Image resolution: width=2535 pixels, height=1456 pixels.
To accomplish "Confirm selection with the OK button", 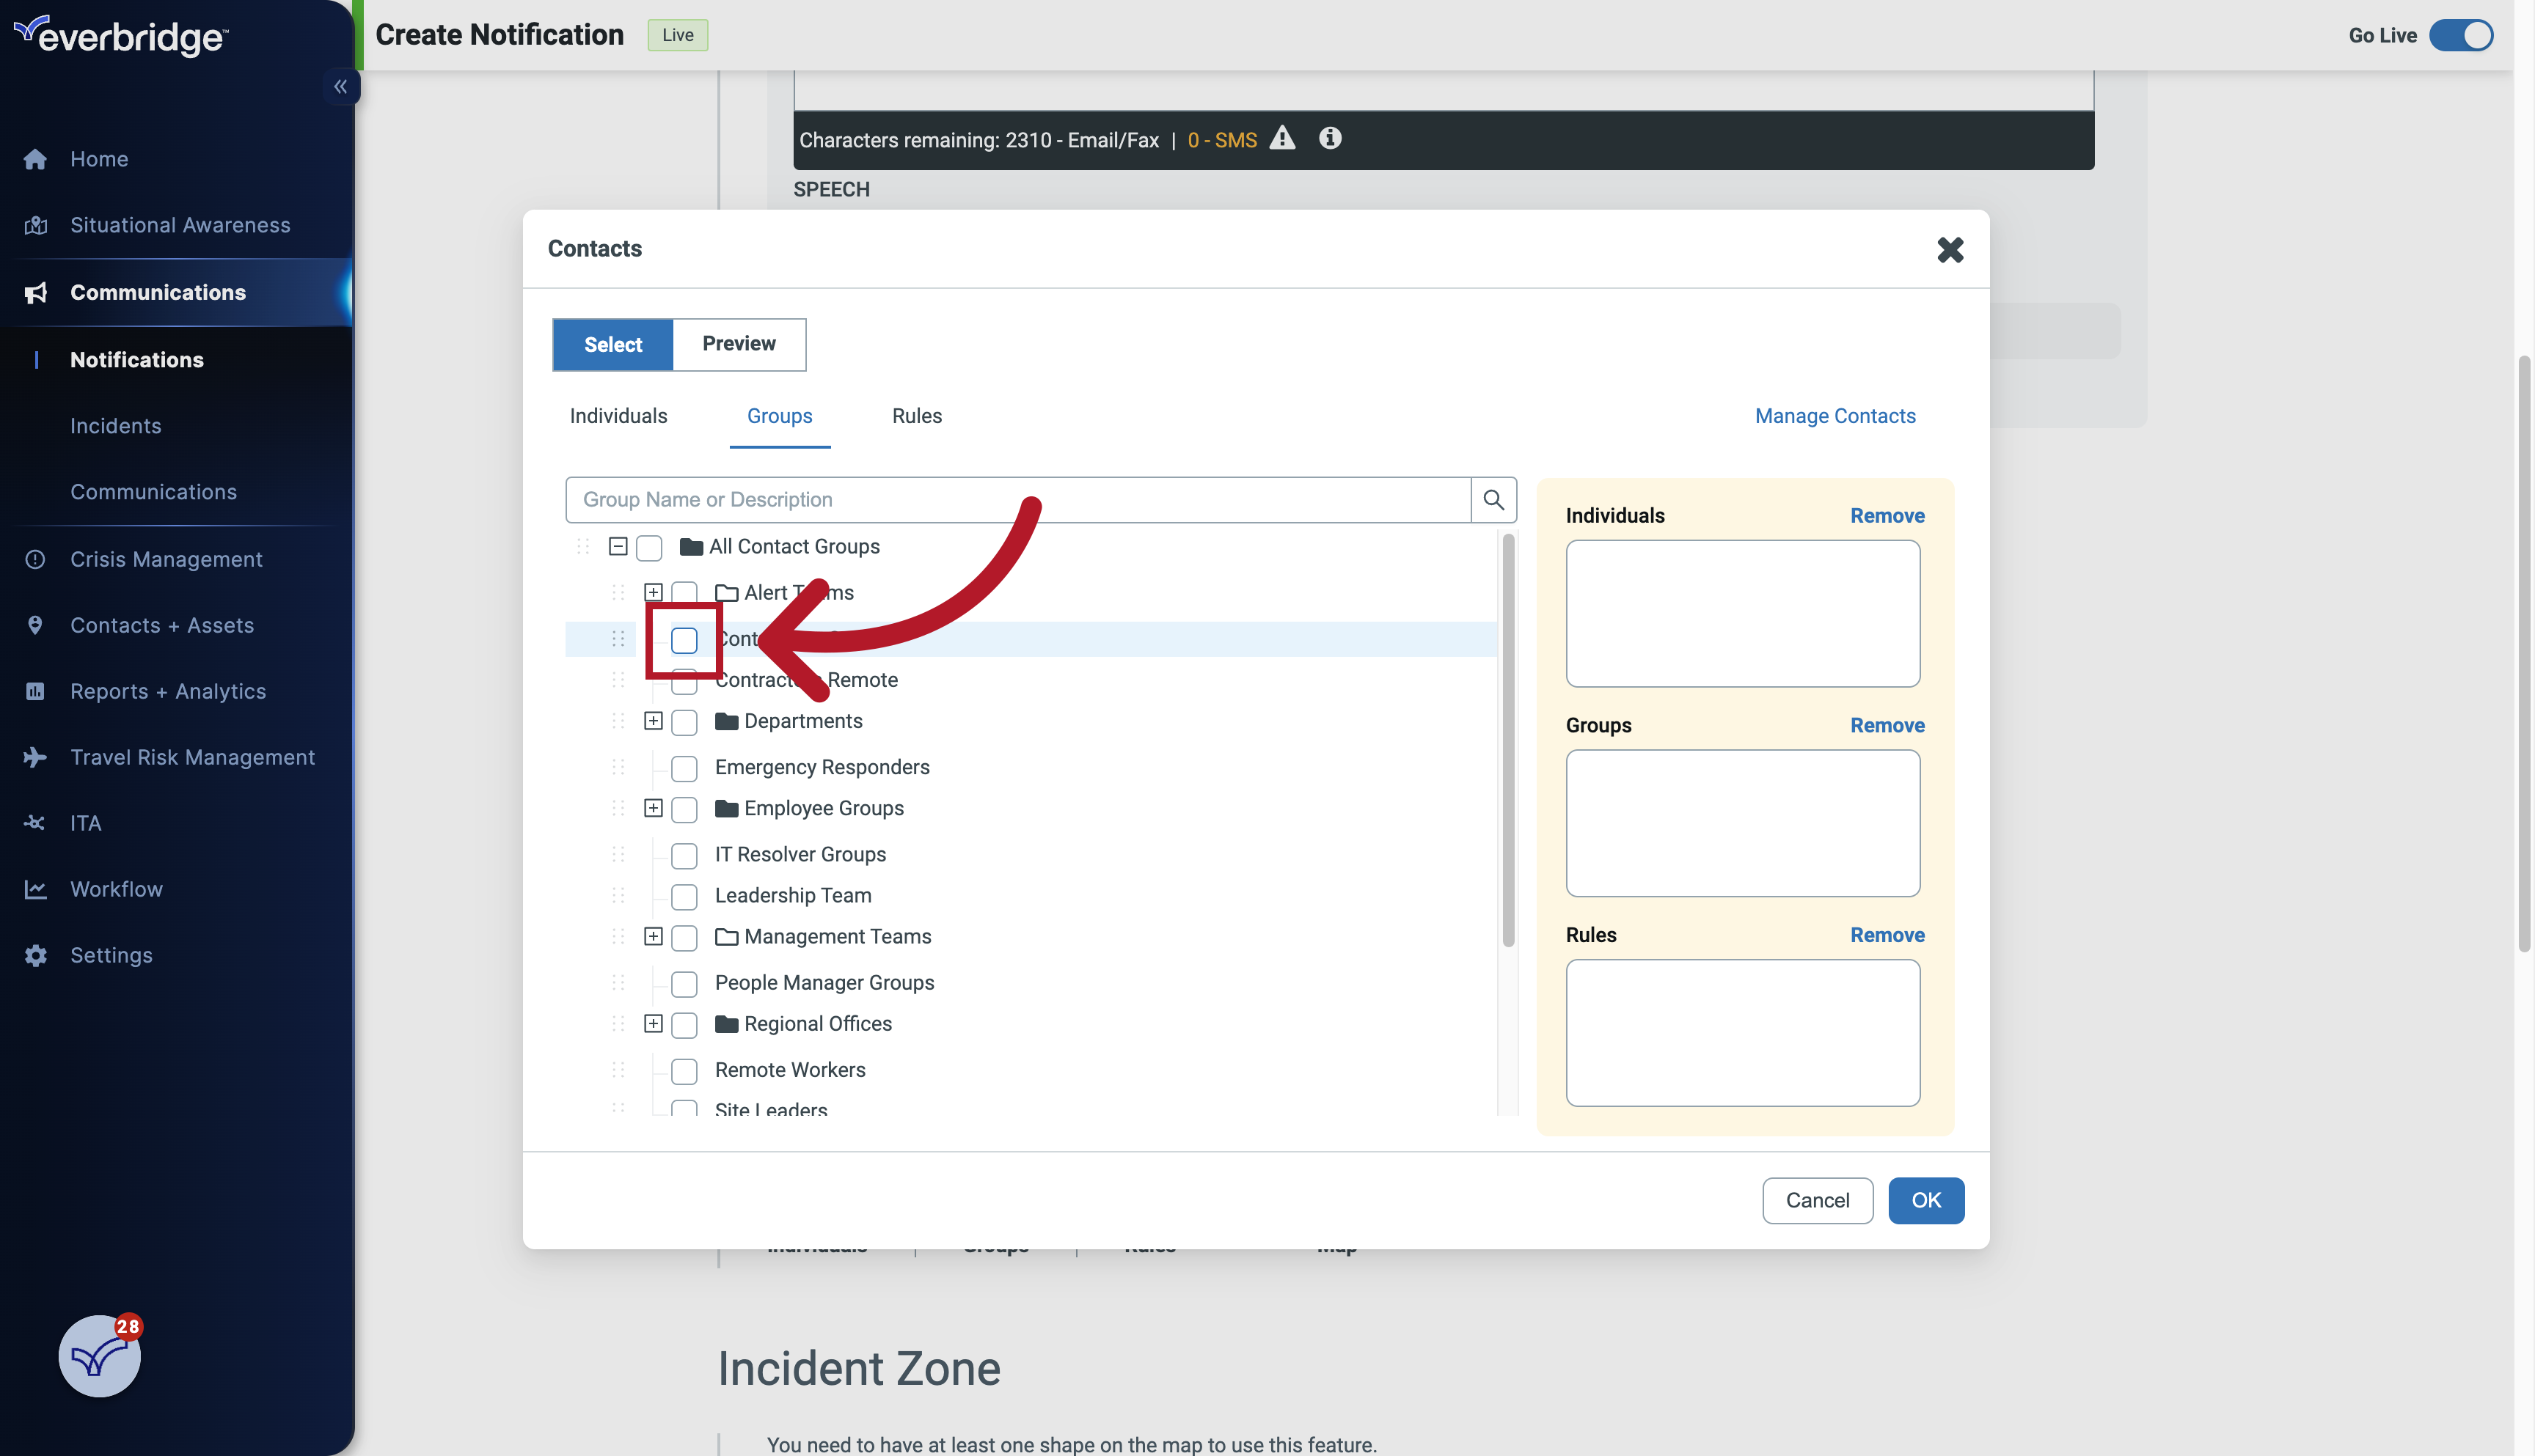I will pyautogui.click(x=1925, y=1200).
